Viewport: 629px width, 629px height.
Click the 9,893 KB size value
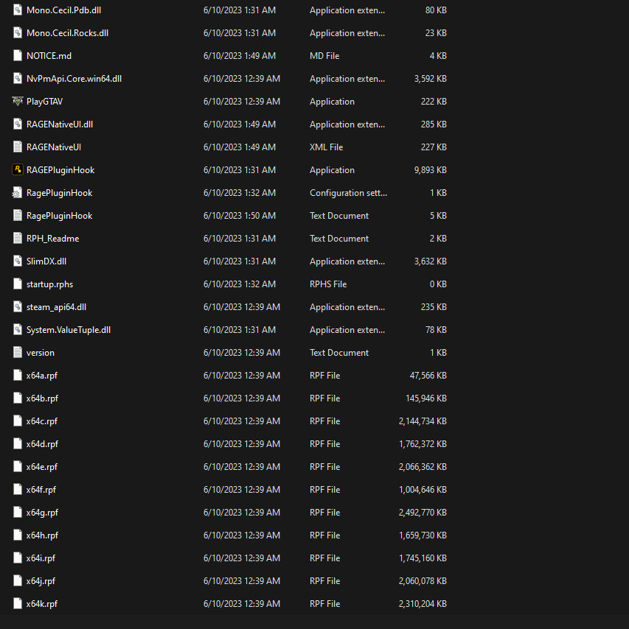coord(430,170)
